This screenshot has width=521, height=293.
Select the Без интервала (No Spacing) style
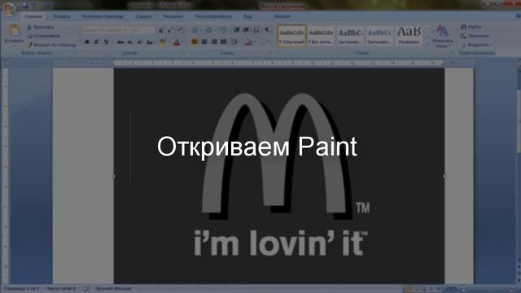pos(321,35)
